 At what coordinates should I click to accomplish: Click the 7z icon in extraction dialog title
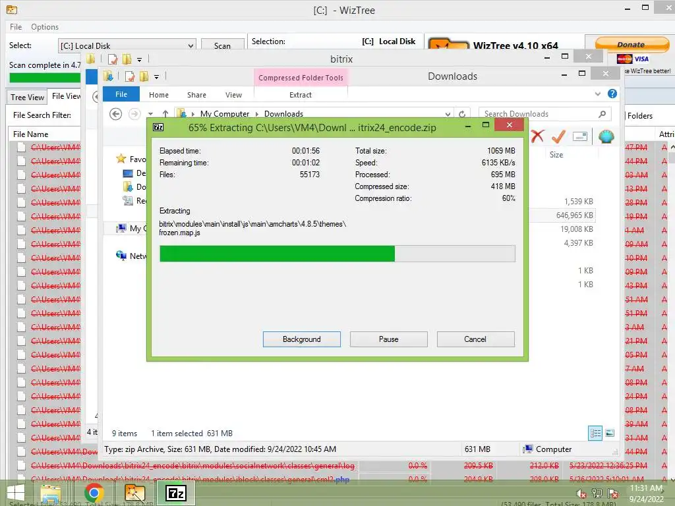(158, 127)
